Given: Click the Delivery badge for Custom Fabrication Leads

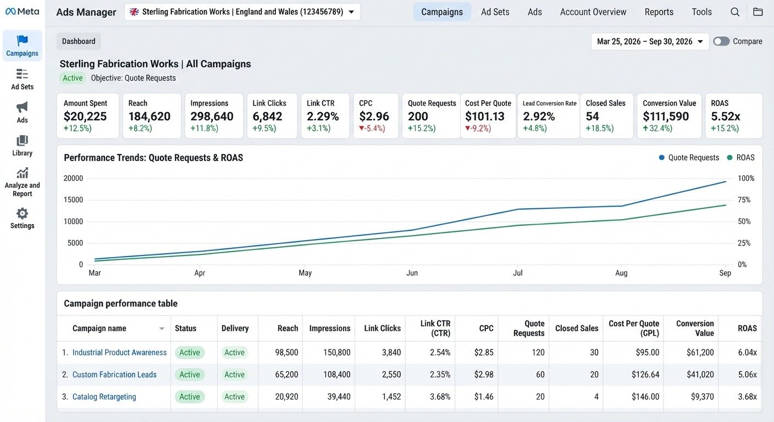Looking at the screenshot, I should (x=234, y=375).
